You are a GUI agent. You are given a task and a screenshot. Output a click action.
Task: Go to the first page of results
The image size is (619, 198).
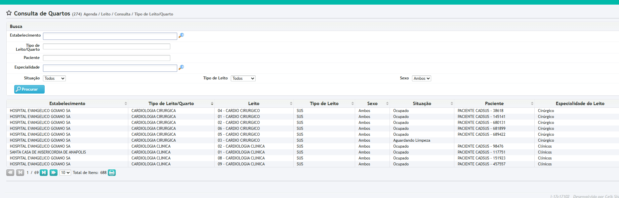(x=10, y=173)
